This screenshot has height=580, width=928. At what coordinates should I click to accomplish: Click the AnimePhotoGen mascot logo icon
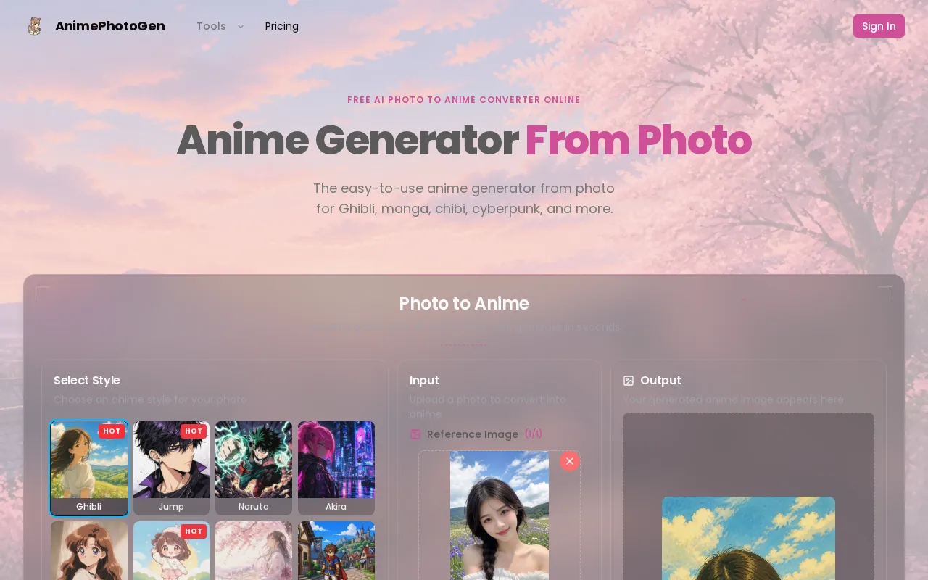coord(34,26)
